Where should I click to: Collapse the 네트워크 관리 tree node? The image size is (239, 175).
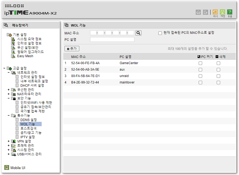coord(9,72)
